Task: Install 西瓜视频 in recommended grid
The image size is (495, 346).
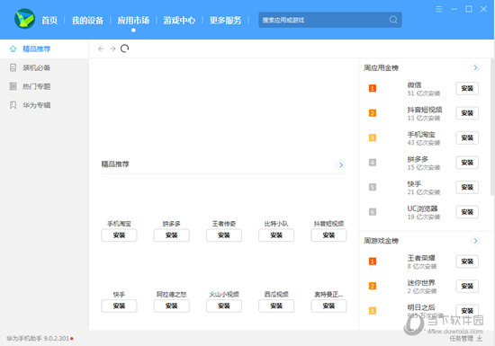Action: tap(276, 306)
